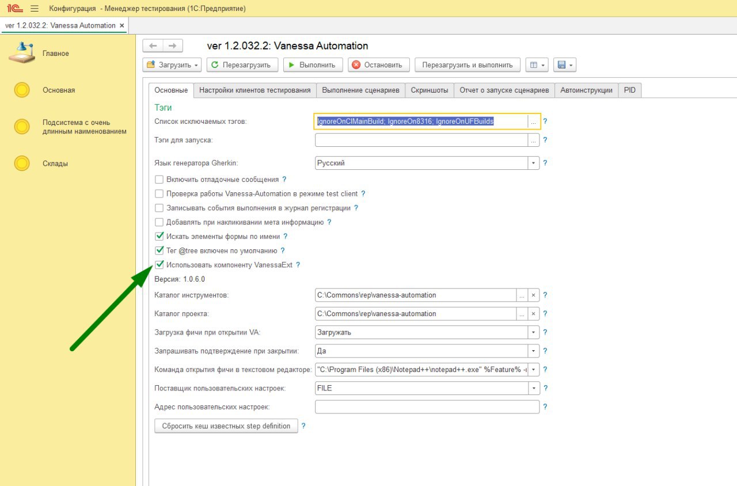The image size is (737, 486).
Task: Open ellipsis chooser for Каталог инструментов
Action: (x=522, y=295)
